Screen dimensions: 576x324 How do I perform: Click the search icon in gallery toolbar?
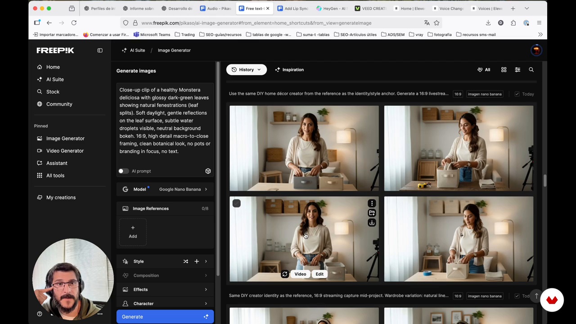point(531,70)
